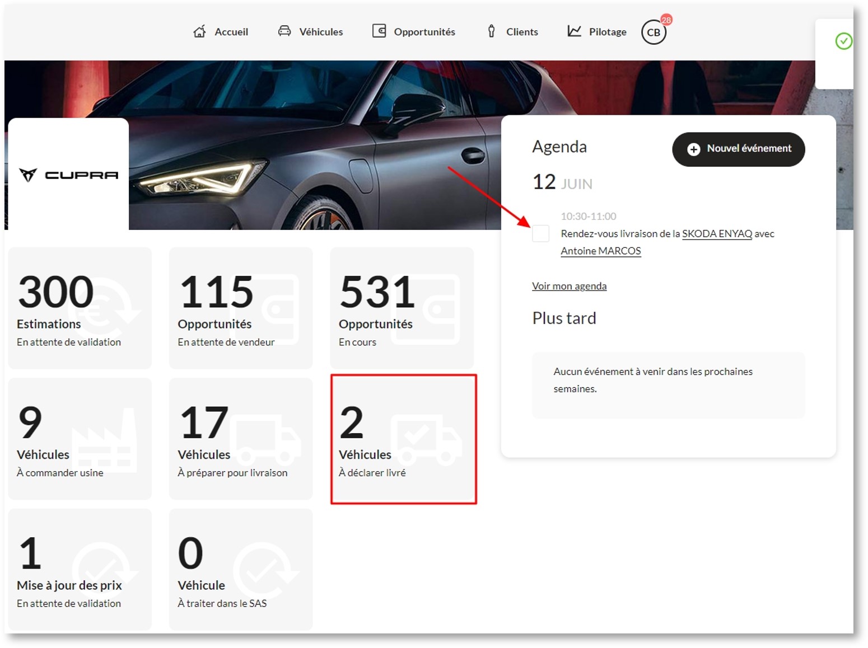Open the SKODA ENYAQ link
The image size is (868, 648).
[717, 234]
